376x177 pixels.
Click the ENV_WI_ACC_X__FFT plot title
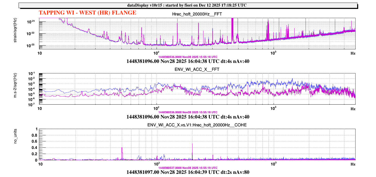pos(197,69)
